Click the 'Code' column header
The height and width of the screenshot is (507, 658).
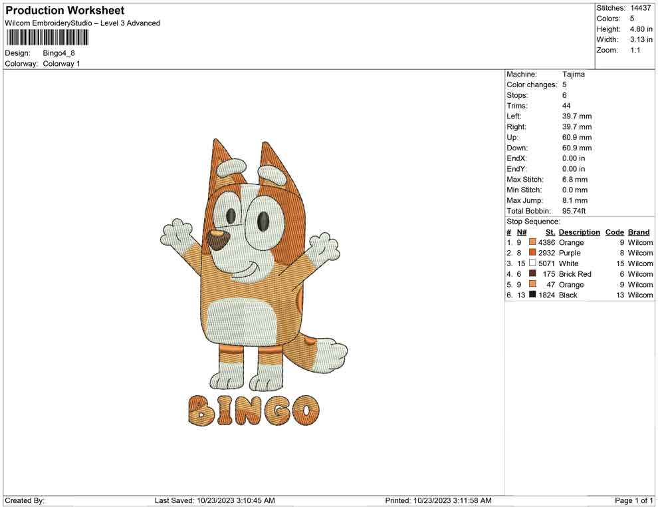coord(614,232)
